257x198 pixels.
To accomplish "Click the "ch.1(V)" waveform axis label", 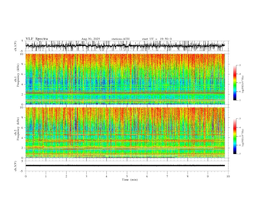I will click(16, 46).
